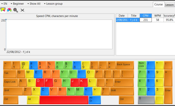175x106 pixels.
Task: Click the right Ctrl key
Action: click(126, 100)
